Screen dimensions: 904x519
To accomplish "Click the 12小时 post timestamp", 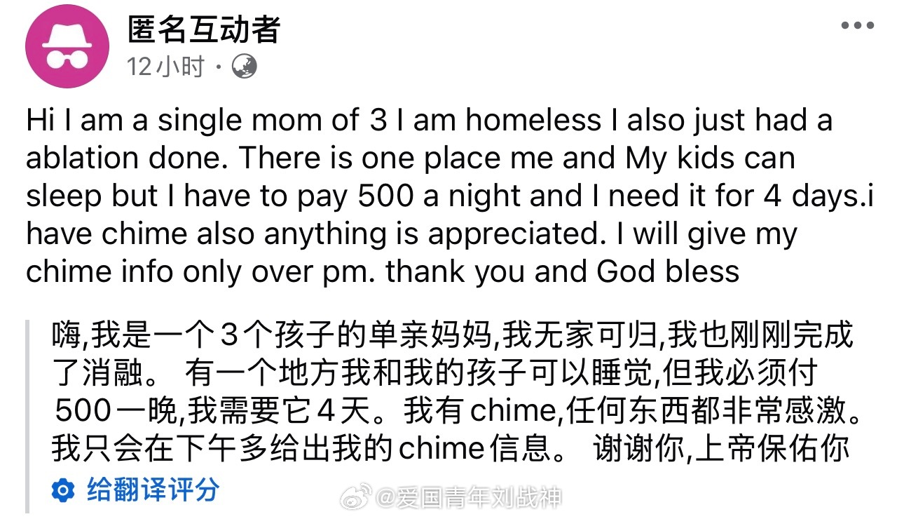I will [165, 67].
